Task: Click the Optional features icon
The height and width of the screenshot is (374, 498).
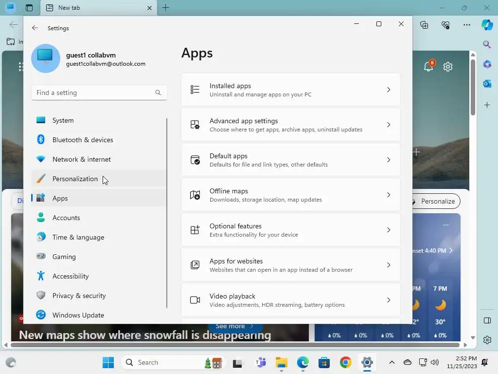Action: (195, 230)
